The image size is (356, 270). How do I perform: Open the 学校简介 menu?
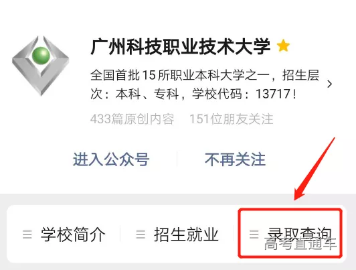(x=64, y=234)
